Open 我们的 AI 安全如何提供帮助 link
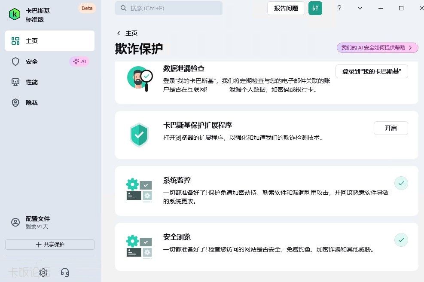The height and width of the screenshot is (282, 424). pyautogui.click(x=378, y=48)
